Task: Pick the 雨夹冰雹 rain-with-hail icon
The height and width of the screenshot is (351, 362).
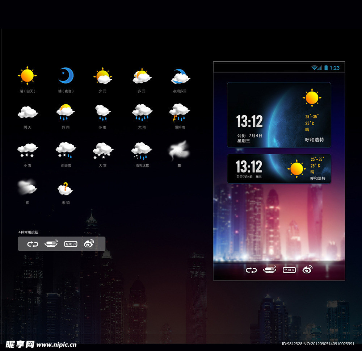Action: [142, 151]
